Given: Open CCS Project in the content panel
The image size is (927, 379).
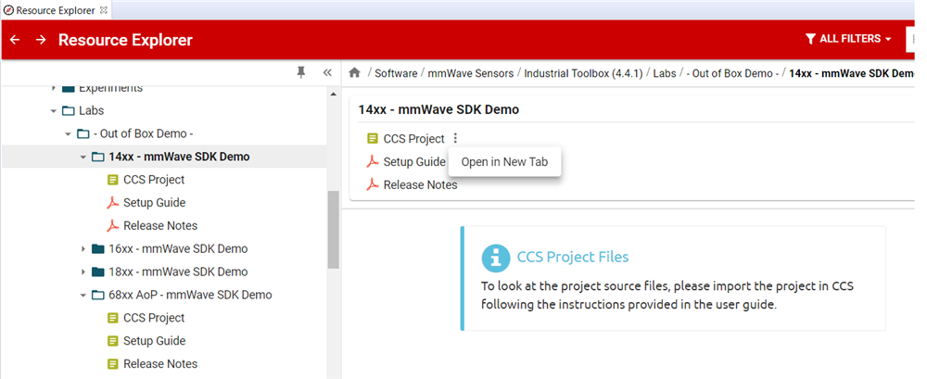Looking at the screenshot, I should click(413, 139).
